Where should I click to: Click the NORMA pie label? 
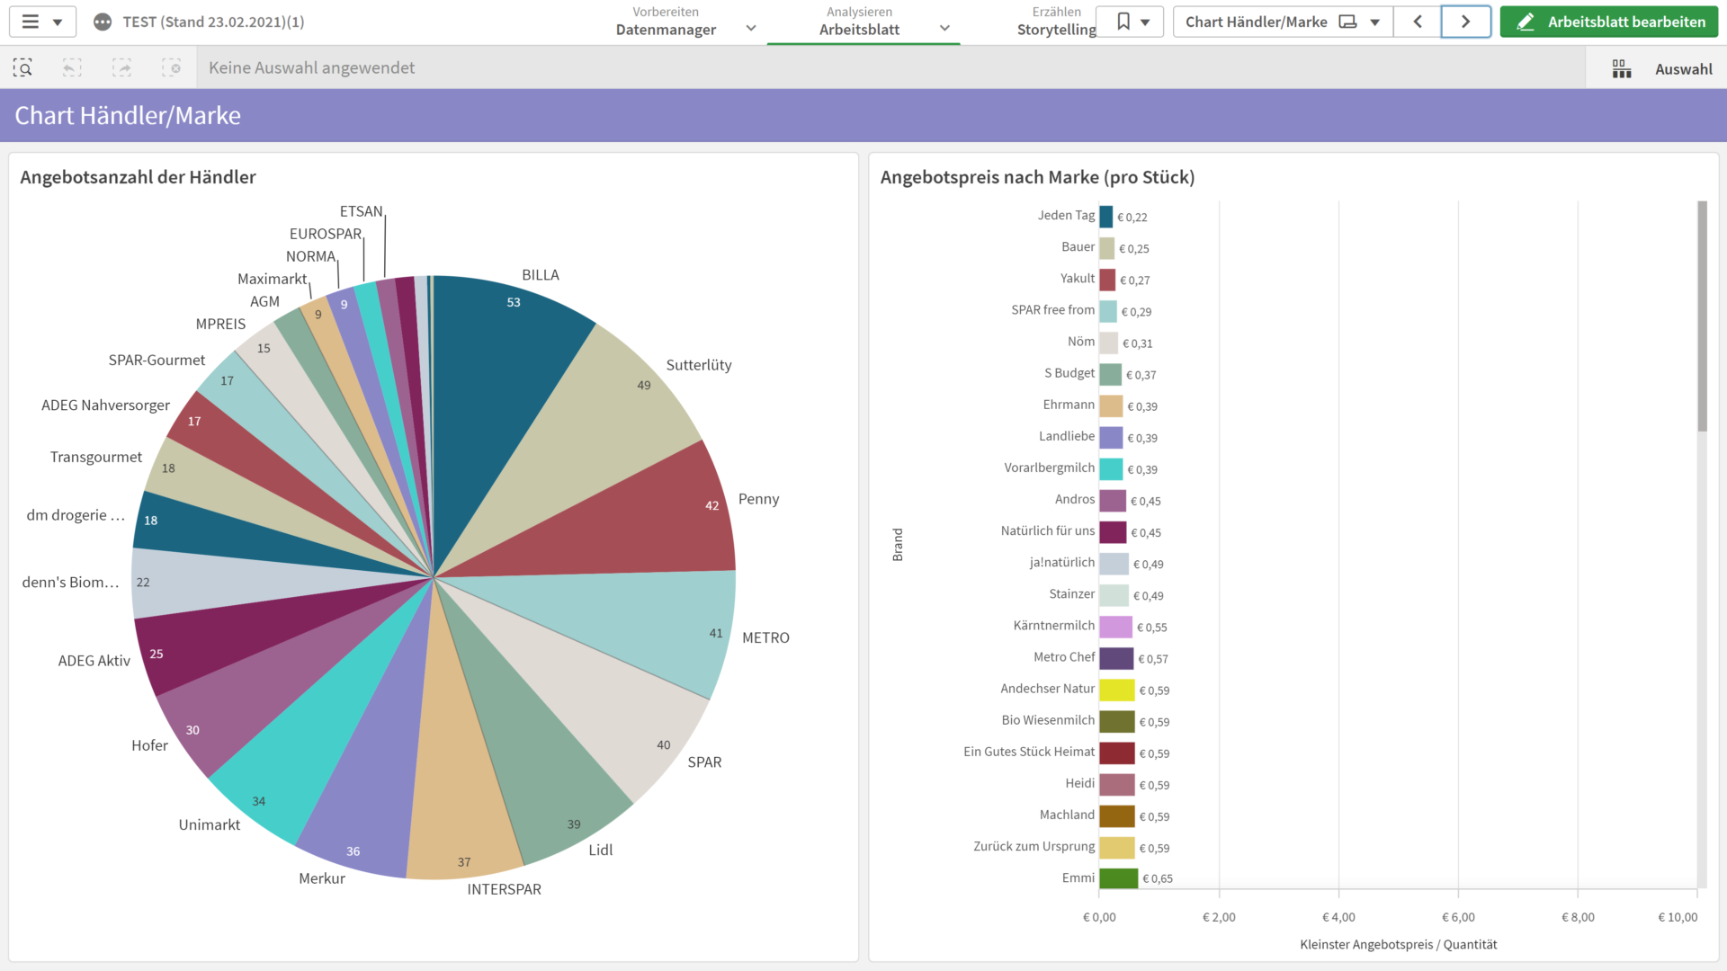pyautogui.click(x=310, y=256)
